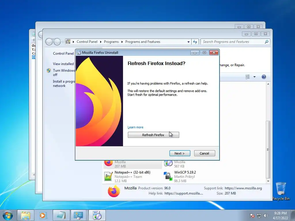The height and width of the screenshot is (221, 295).
Task: Click the scroll up arrow of the programs list
Action: pos(268,84)
